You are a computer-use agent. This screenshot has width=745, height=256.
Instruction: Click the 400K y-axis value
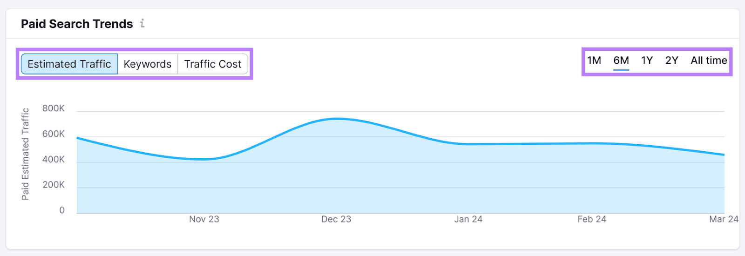pyautogui.click(x=54, y=160)
